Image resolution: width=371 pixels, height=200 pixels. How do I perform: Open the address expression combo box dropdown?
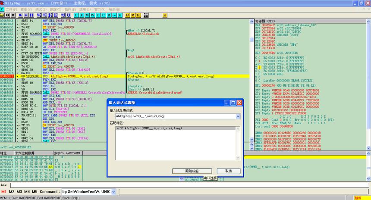[238, 116]
